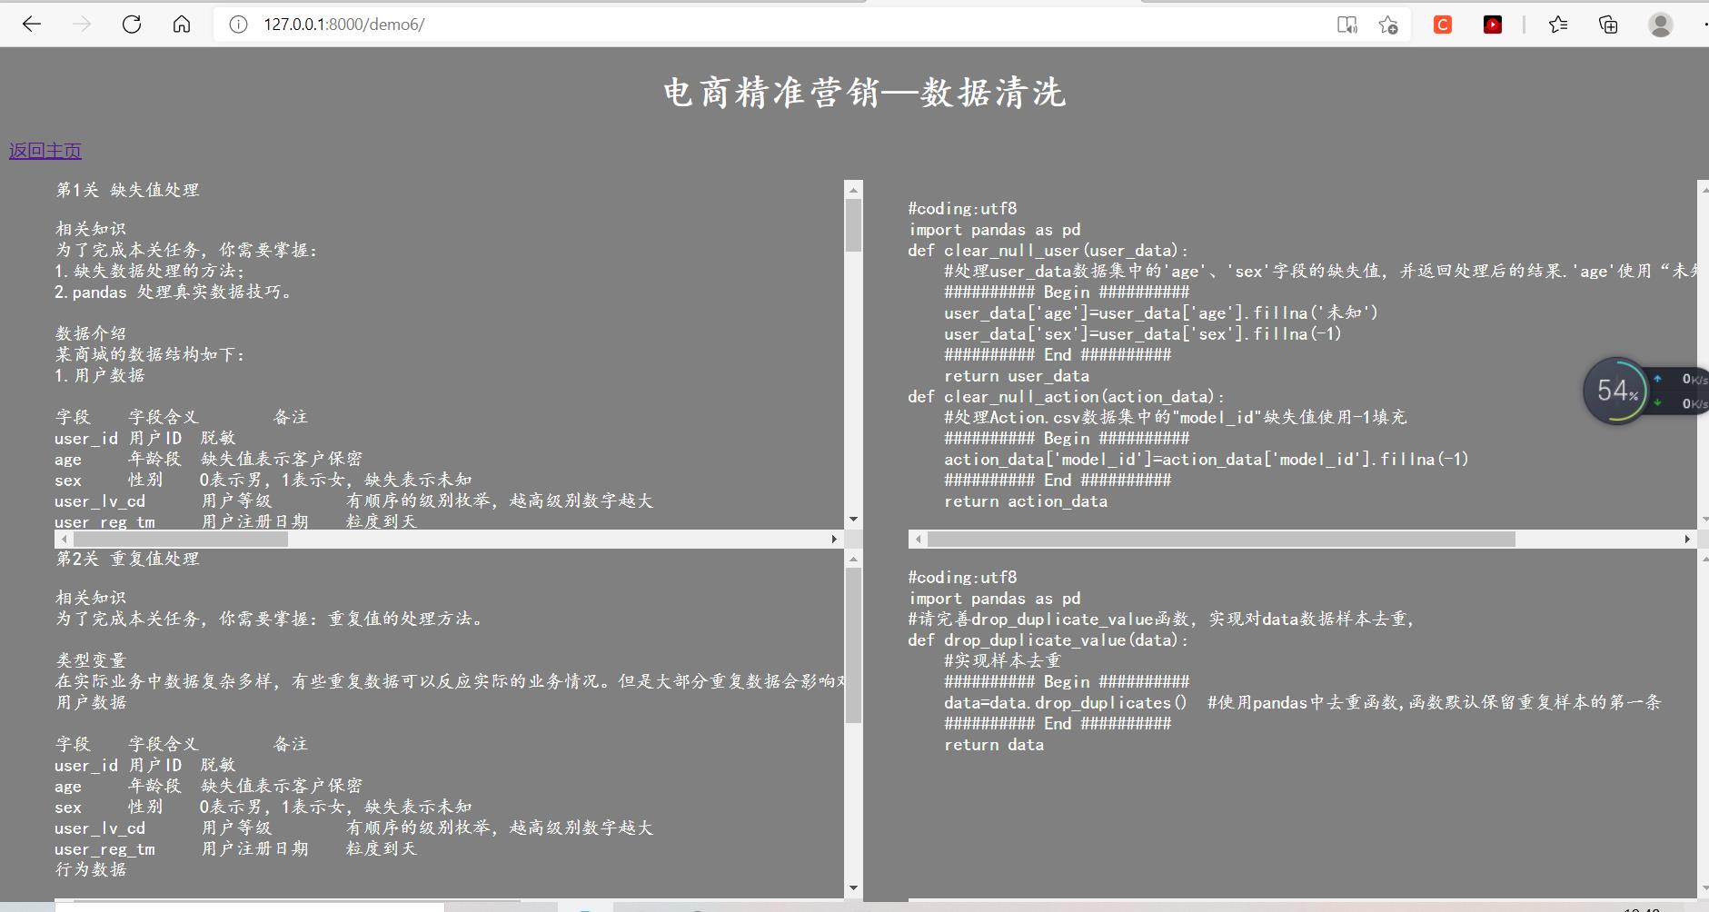Image resolution: width=1709 pixels, height=912 pixels.
Task: Click the up arrow of the 第2关 panel's vertical scrollbar
Action: coord(853,559)
